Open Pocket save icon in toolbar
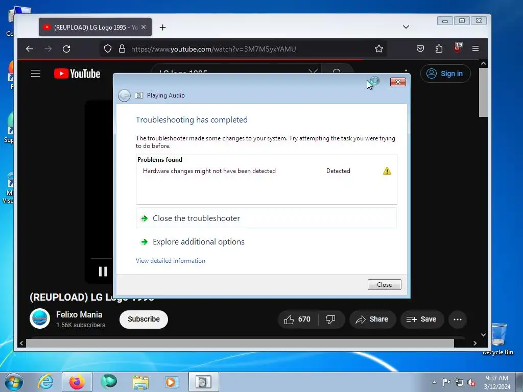The height and width of the screenshot is (392, 523). [x=420, y=48]
